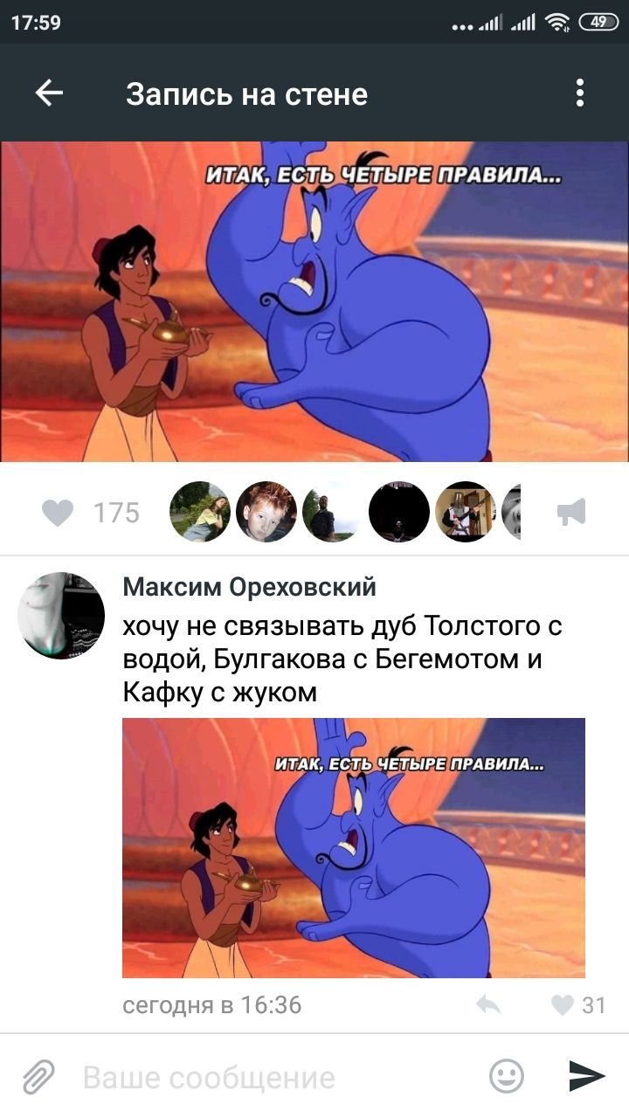Open dark black liker avatar
The width and height of the screenshot is (629, 1118).
coord(399,512)
